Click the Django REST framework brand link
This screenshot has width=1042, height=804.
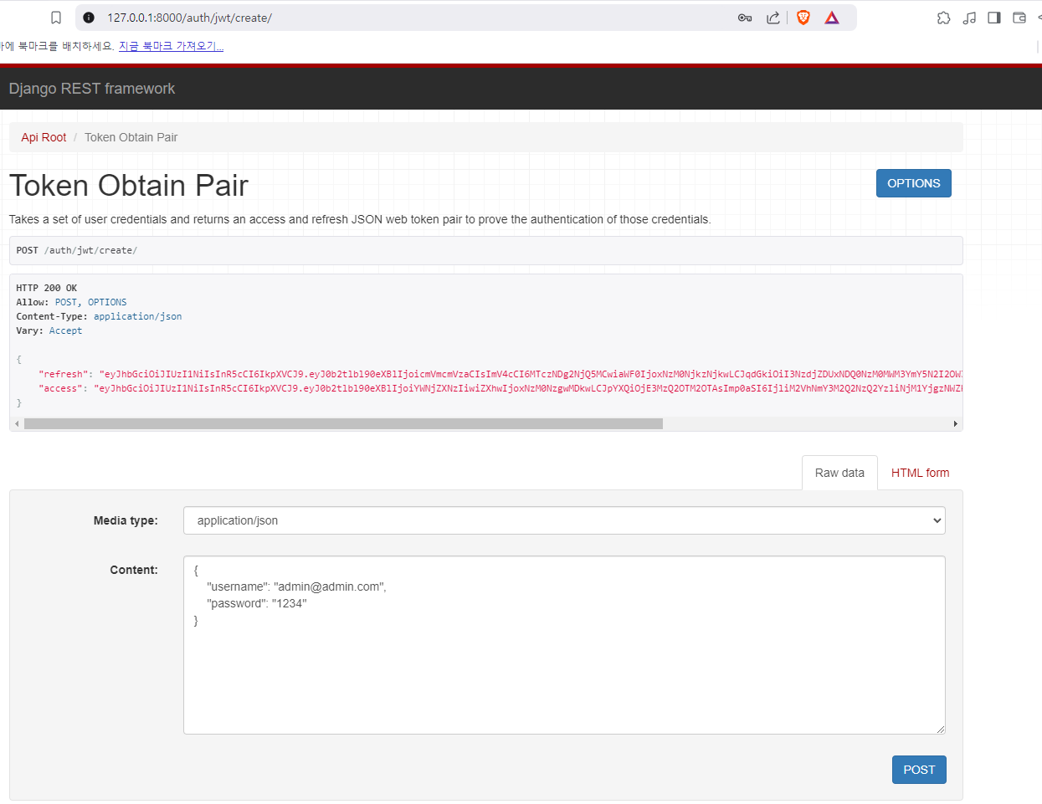click(92, 89)
